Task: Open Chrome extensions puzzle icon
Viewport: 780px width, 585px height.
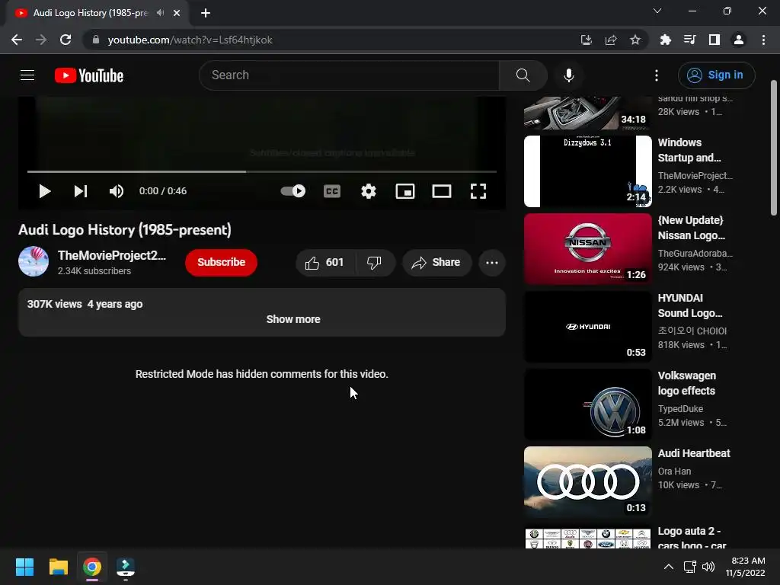Action: coord(665,40)
